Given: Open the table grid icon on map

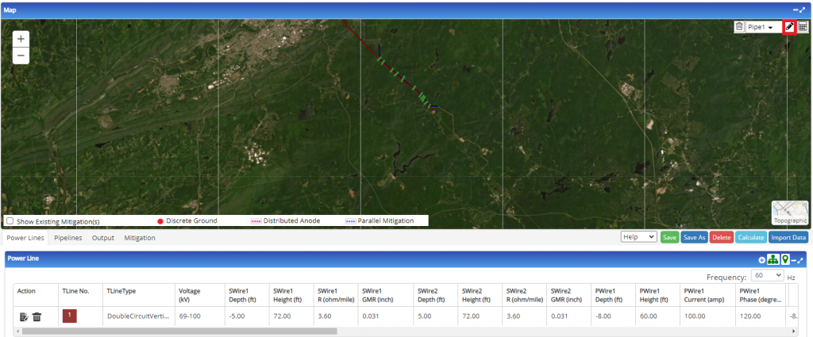Looking at the screenshot, I should pos(803,27).
